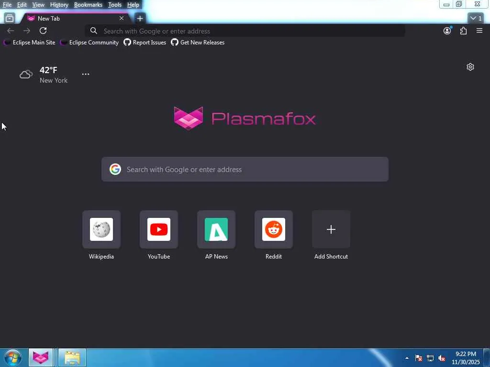Click the Google logo in search box

[x=115, y=169]
